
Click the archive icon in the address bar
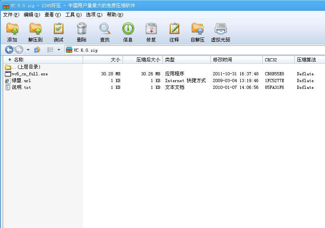(69, 50)
